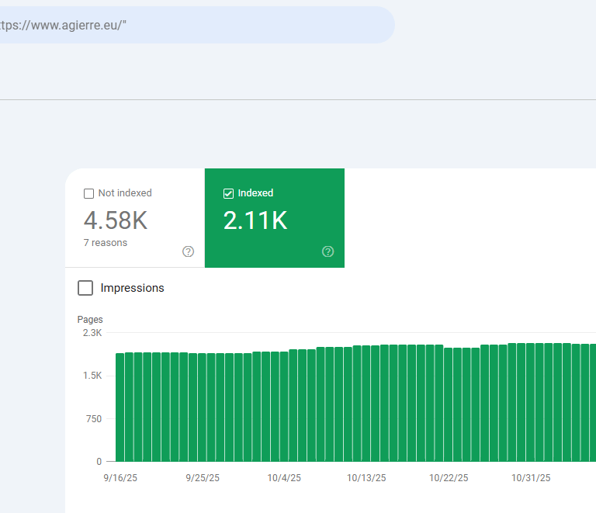
Task: Select the 4.58K Not indexed count
Action: click(x=116, y=220)
